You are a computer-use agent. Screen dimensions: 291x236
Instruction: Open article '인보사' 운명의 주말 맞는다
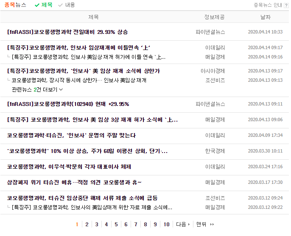tap(71, 135)
